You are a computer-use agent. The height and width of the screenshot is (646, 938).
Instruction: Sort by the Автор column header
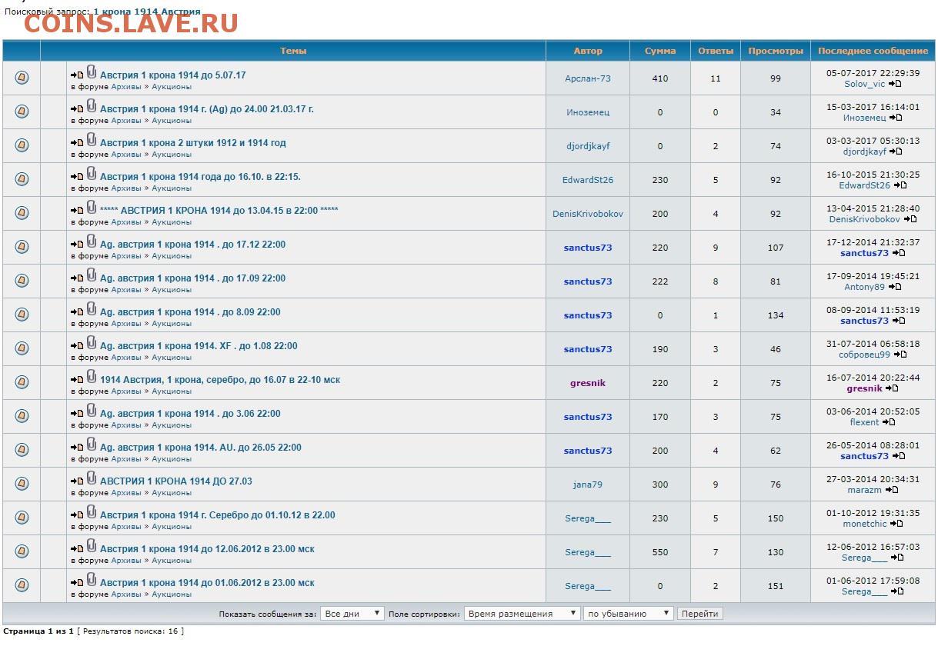[588, 51]
